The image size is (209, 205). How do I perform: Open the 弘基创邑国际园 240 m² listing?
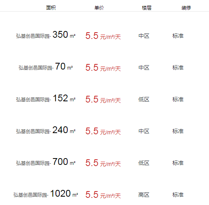pyautogui.click(x=46, y=130)
